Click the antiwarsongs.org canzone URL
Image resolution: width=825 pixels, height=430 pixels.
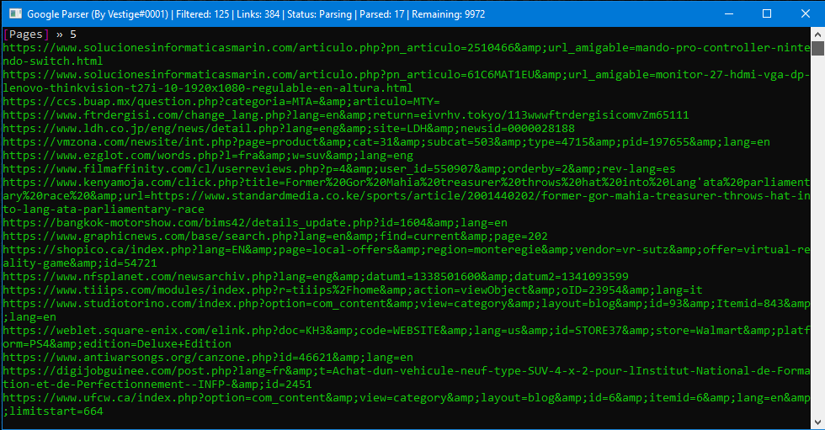tap(208, 358)
